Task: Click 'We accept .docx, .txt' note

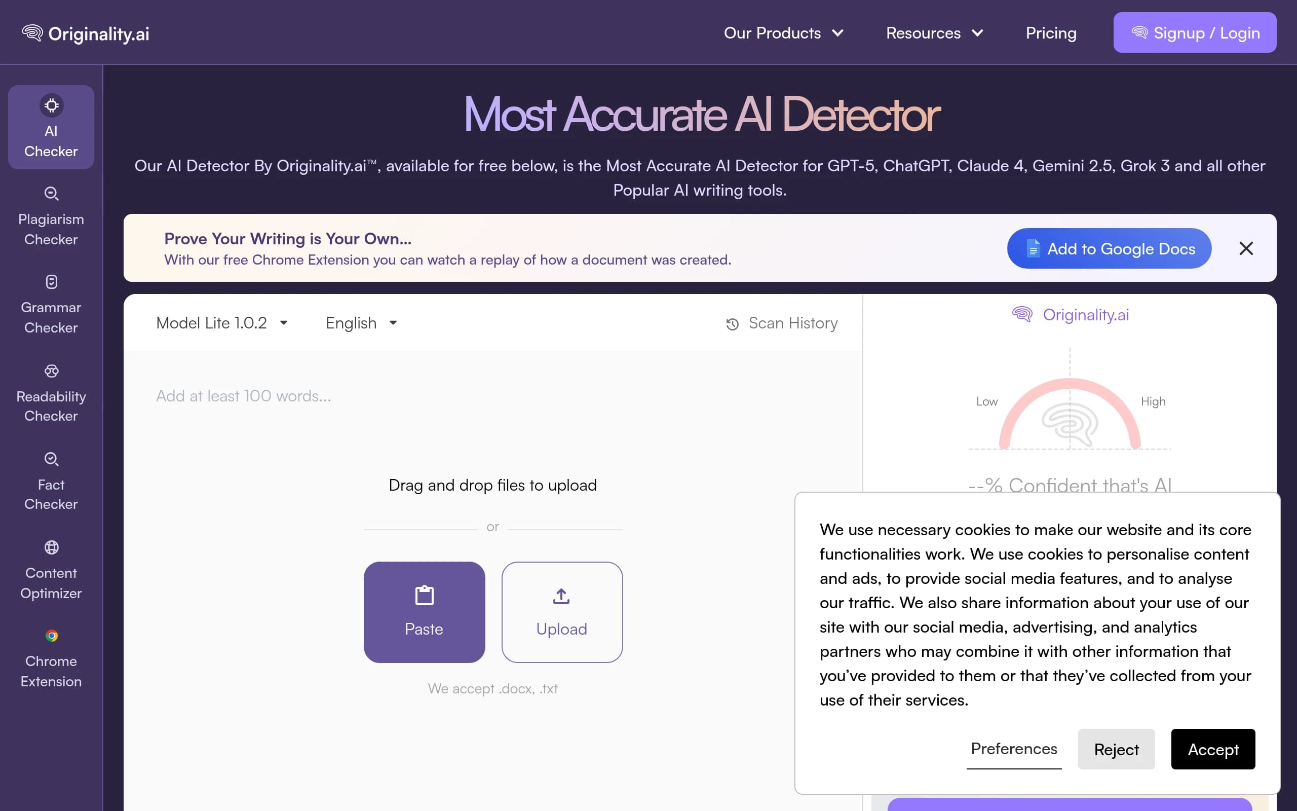Action: 492,688
